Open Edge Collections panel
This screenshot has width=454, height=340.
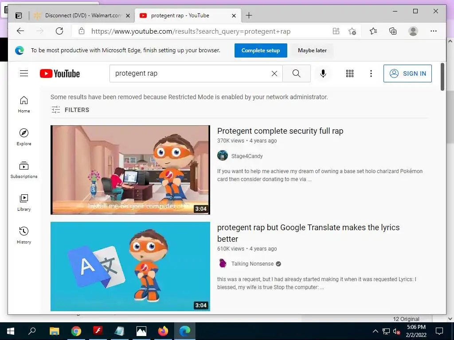393,31
